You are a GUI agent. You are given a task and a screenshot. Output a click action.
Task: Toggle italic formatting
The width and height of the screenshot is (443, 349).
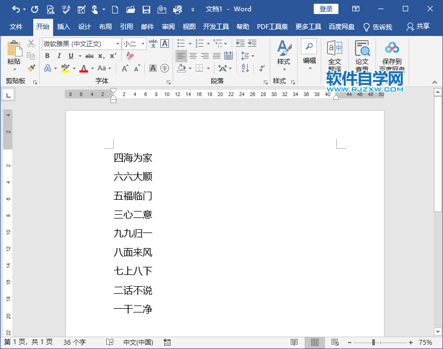coord(60,55)
